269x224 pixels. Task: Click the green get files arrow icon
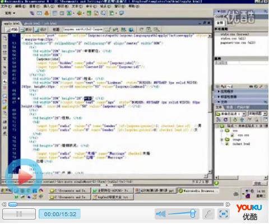pyautogui.click(x=235, y=120)
